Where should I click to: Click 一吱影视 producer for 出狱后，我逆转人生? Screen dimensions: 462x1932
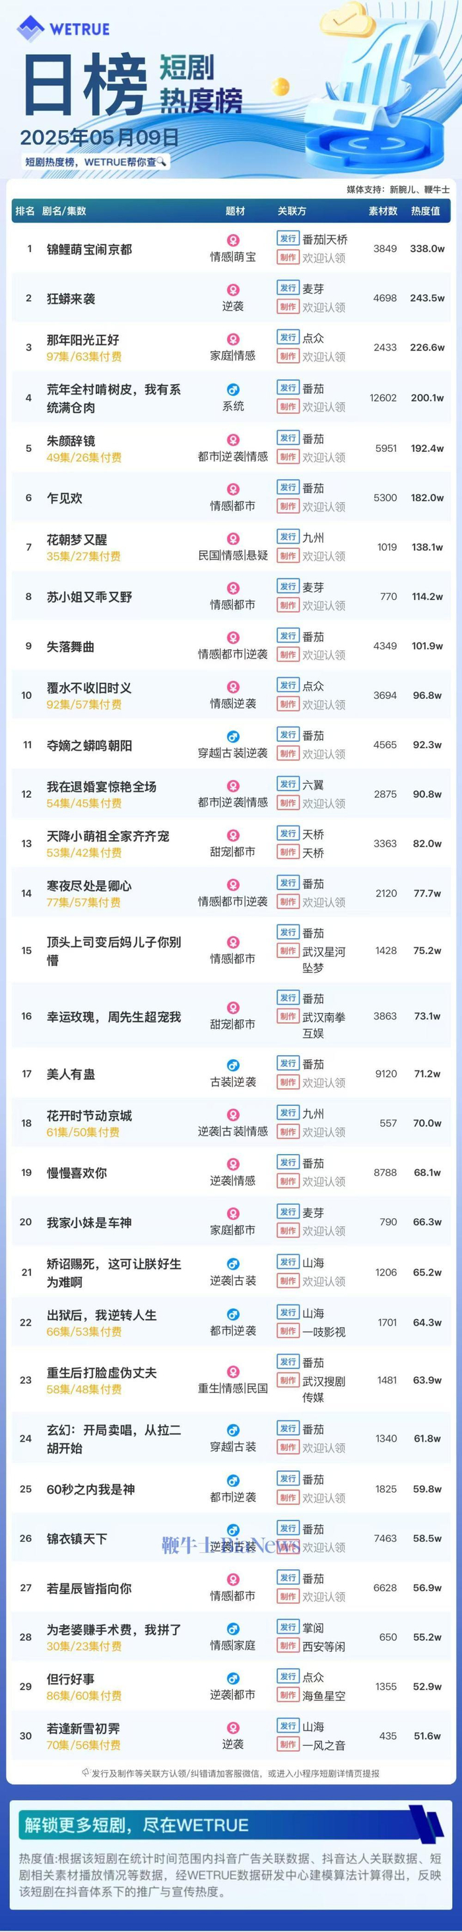point(323,1332)
